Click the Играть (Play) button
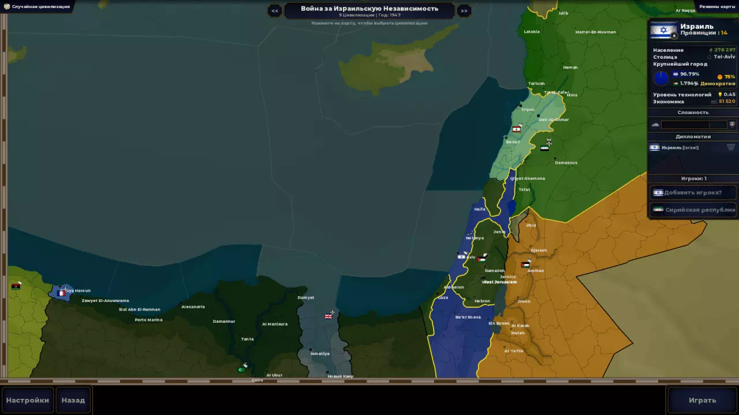 [702, 400]
